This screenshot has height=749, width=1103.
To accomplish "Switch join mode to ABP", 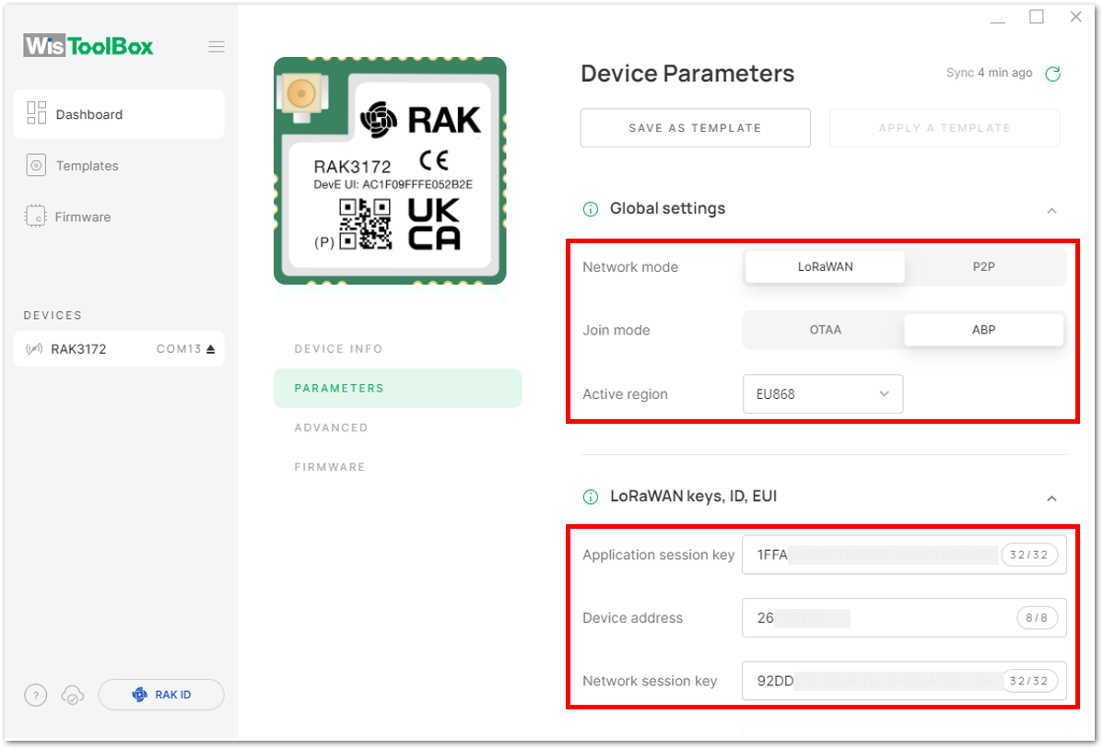I will (983, 330).
